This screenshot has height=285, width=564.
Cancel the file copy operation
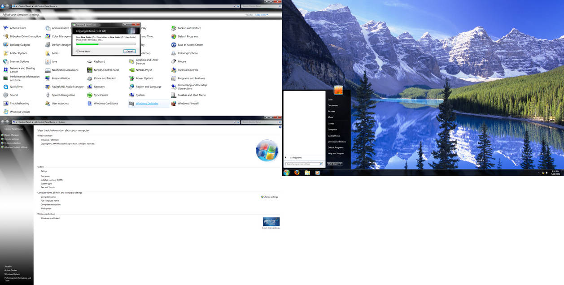[x=130, y=51]
